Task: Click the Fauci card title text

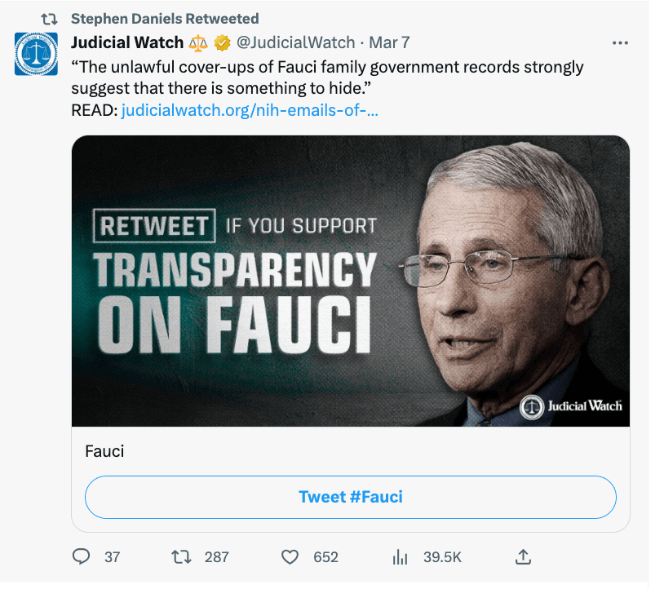Action: click(x=104, y=450)
